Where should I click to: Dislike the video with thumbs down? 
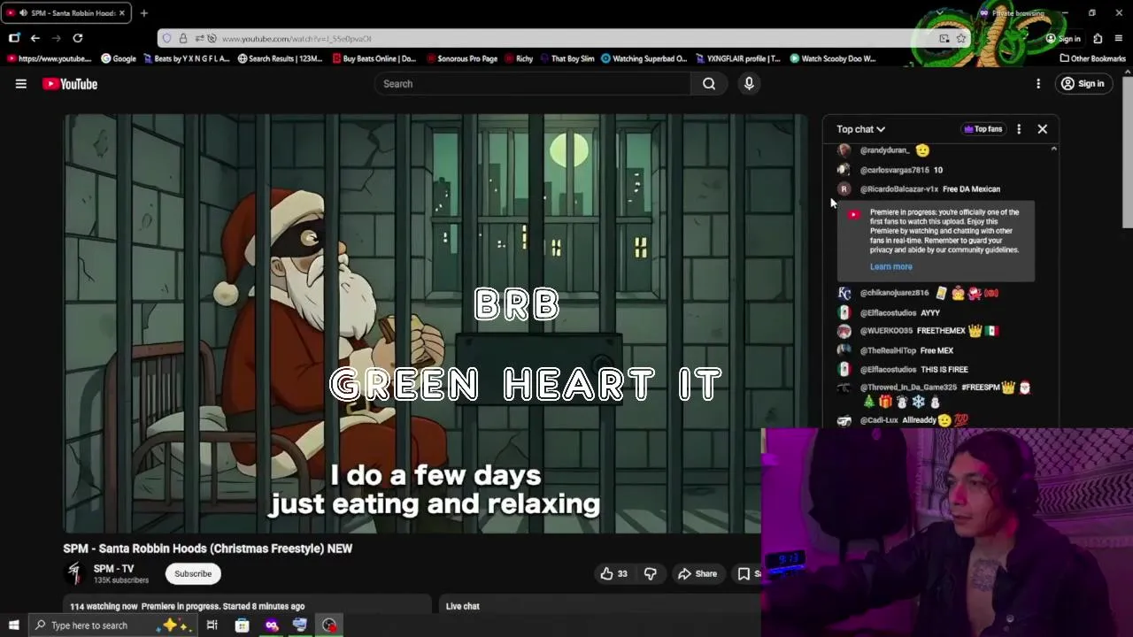(651, 573)
